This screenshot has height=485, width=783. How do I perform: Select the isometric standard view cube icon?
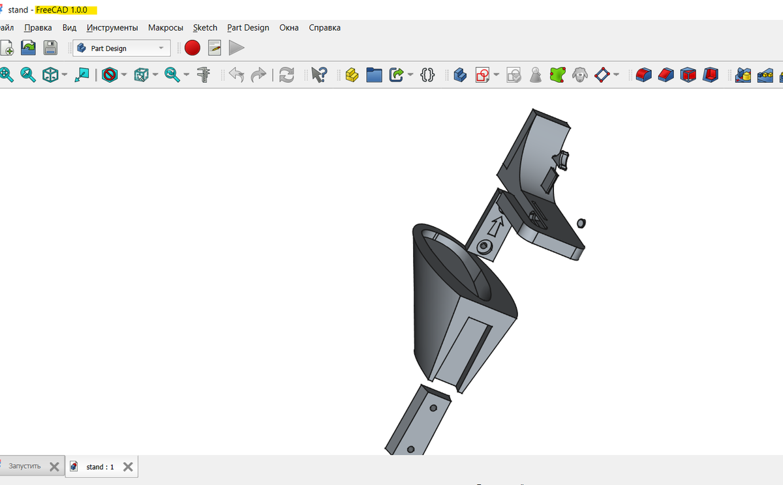(x=50, y=75)
